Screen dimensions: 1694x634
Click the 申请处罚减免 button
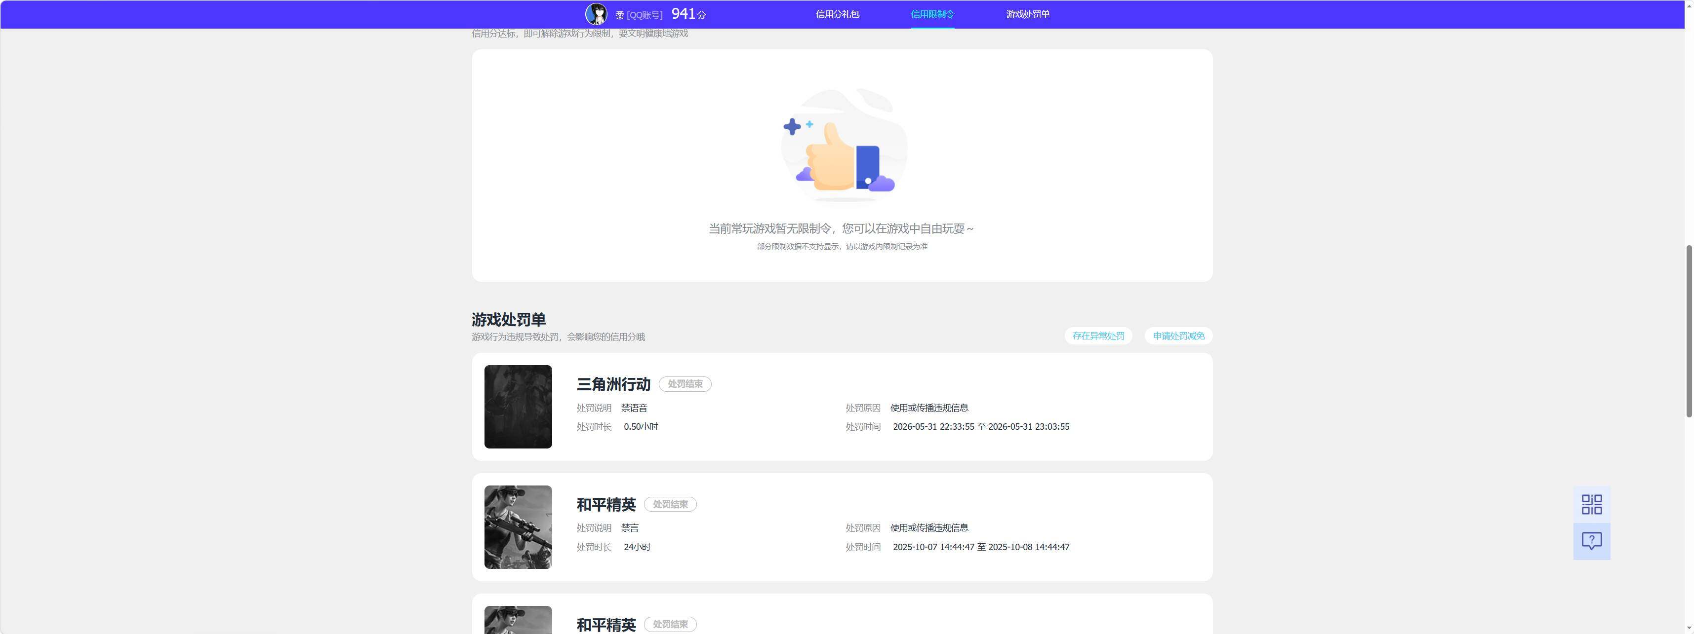tap(1178, 336)
